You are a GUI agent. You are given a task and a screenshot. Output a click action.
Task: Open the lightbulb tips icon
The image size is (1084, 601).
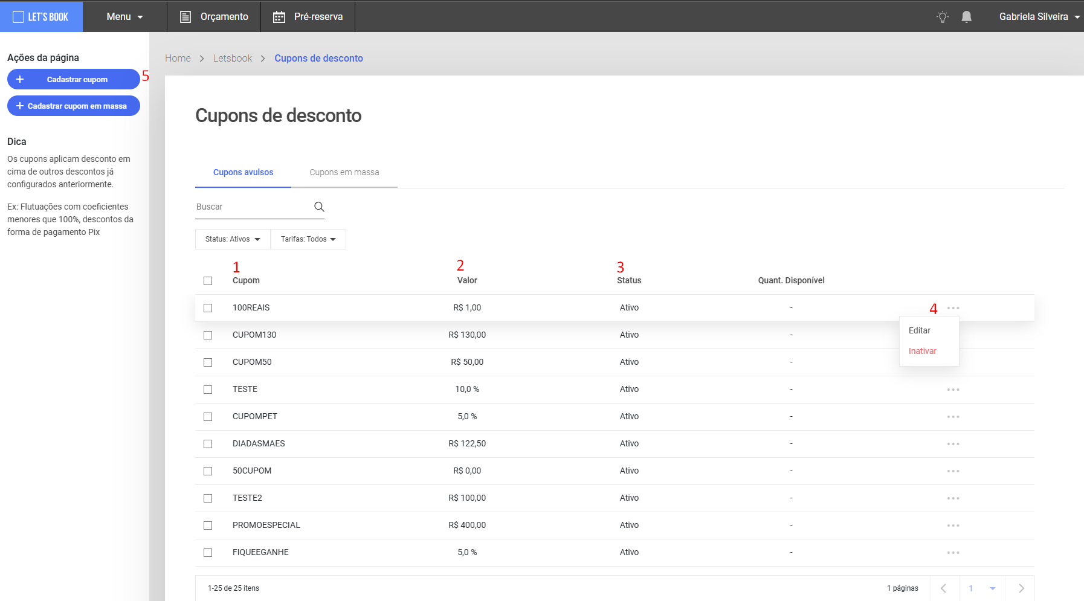(x=943, y=17)
